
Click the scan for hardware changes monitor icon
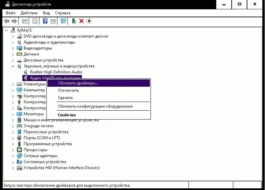pyautogui.click(x=63, y=21)
